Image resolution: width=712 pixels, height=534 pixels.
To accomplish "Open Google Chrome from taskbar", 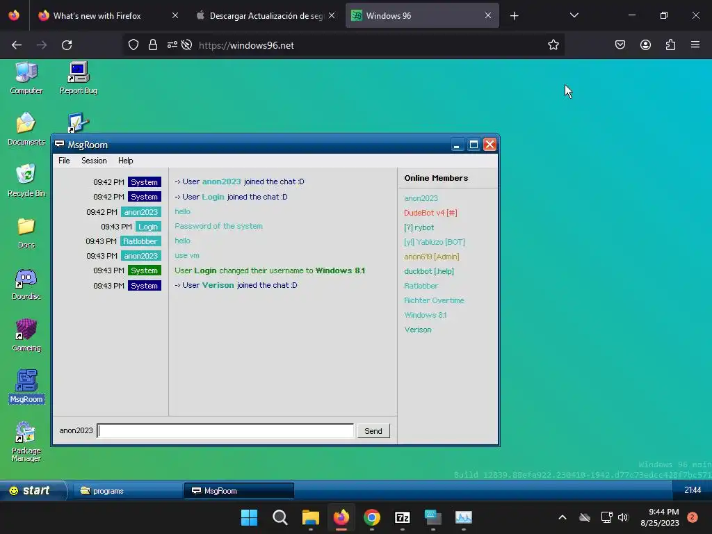I will [x=372, y=517].
